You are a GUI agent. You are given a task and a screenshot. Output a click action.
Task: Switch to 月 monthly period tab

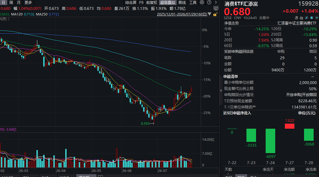pos(19,3)
